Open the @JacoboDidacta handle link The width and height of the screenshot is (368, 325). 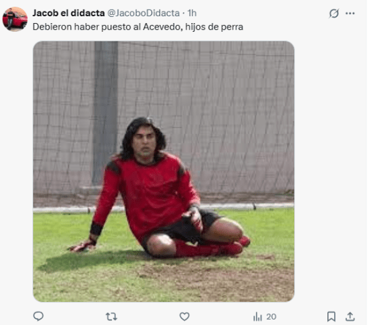144,13
